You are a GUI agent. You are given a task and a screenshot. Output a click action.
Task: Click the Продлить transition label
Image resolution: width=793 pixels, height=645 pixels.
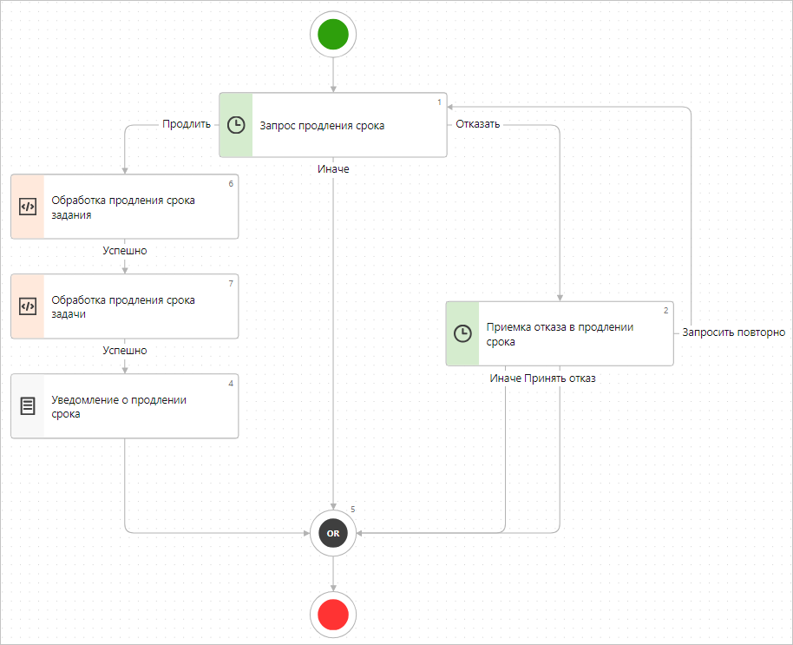187,124
